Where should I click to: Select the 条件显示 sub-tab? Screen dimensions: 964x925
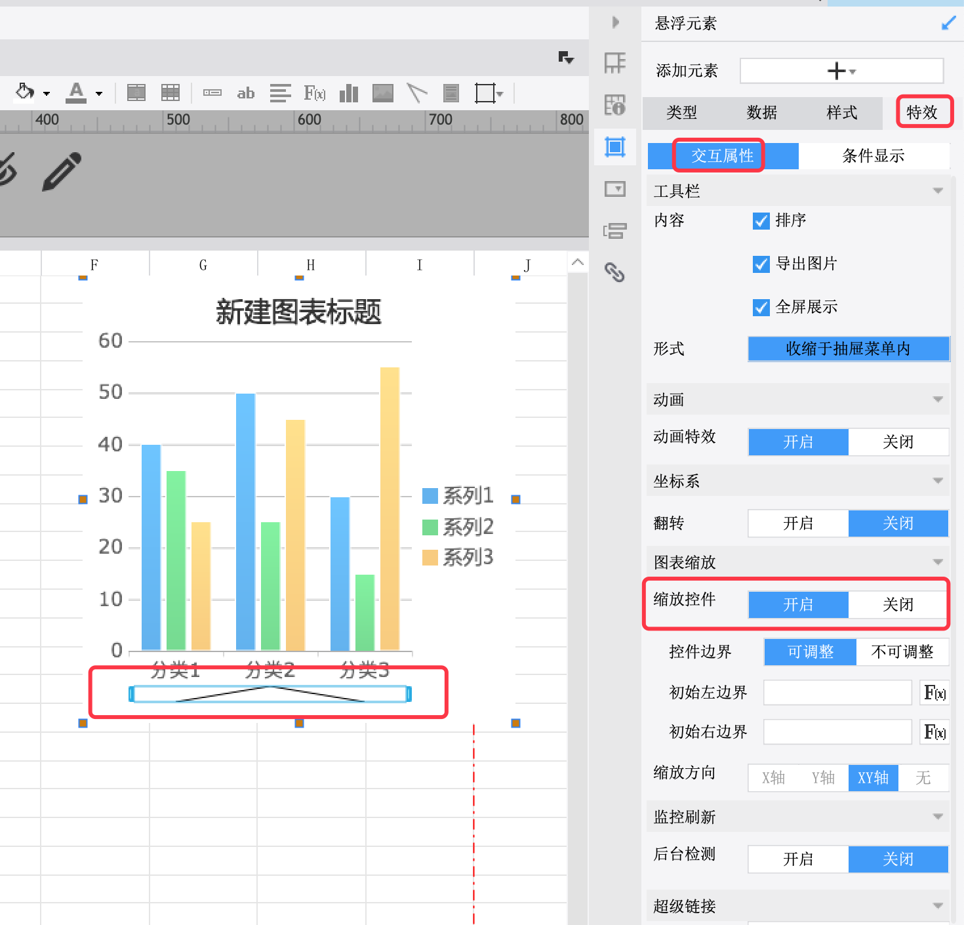point(874,156)
